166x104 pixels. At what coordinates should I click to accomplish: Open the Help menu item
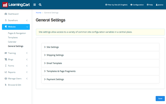click(150, 5)
